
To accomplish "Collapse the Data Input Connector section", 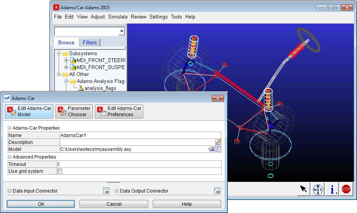I will [9, 191].
